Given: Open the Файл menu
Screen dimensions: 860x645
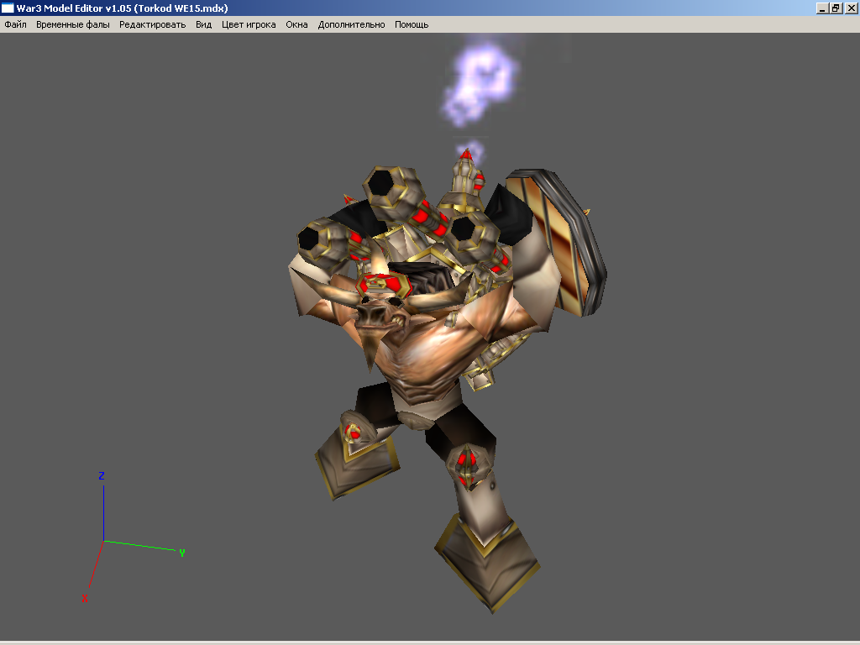Looking at the screenshot, I should [x=15, y=24].
